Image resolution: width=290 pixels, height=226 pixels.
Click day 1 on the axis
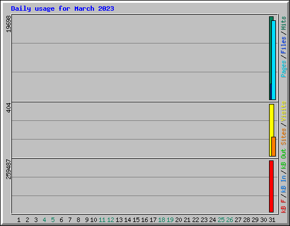point(19,220)
